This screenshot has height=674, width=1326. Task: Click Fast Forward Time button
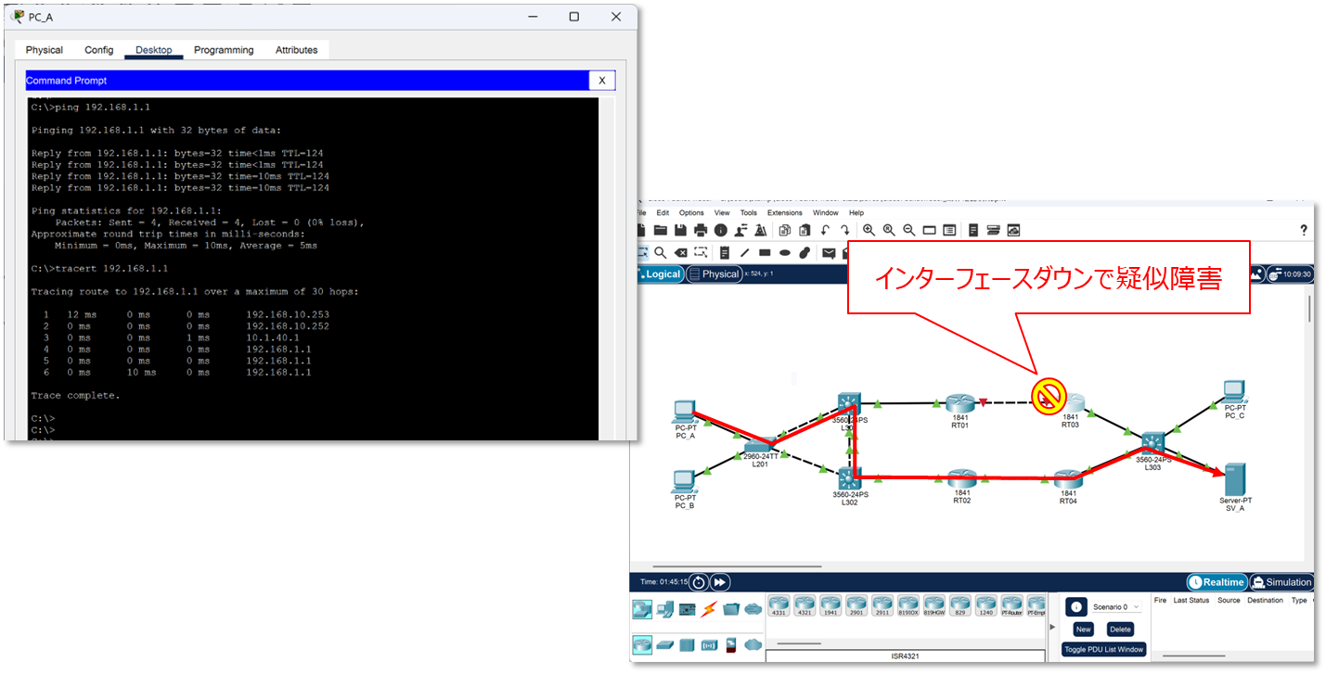[720, 582]
